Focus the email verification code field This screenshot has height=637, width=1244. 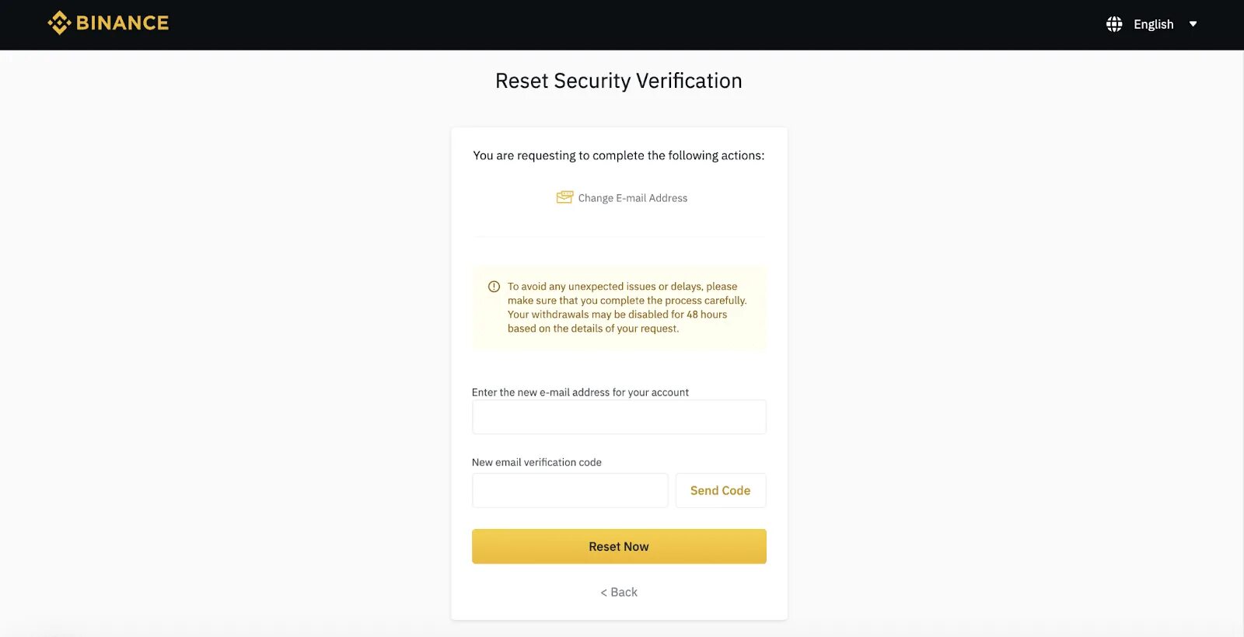click(x=570, y=491)
